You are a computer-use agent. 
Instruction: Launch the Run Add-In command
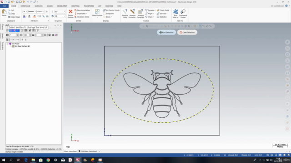point(176,14)
